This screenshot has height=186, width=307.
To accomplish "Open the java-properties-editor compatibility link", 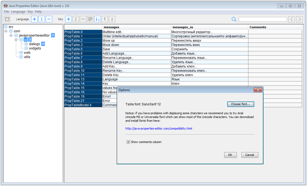I will point(159,128).
